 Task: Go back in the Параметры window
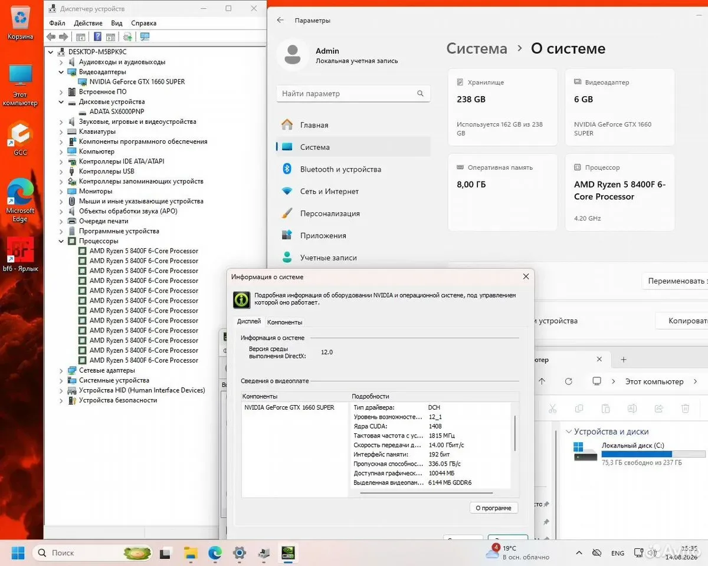pos(280,20)
